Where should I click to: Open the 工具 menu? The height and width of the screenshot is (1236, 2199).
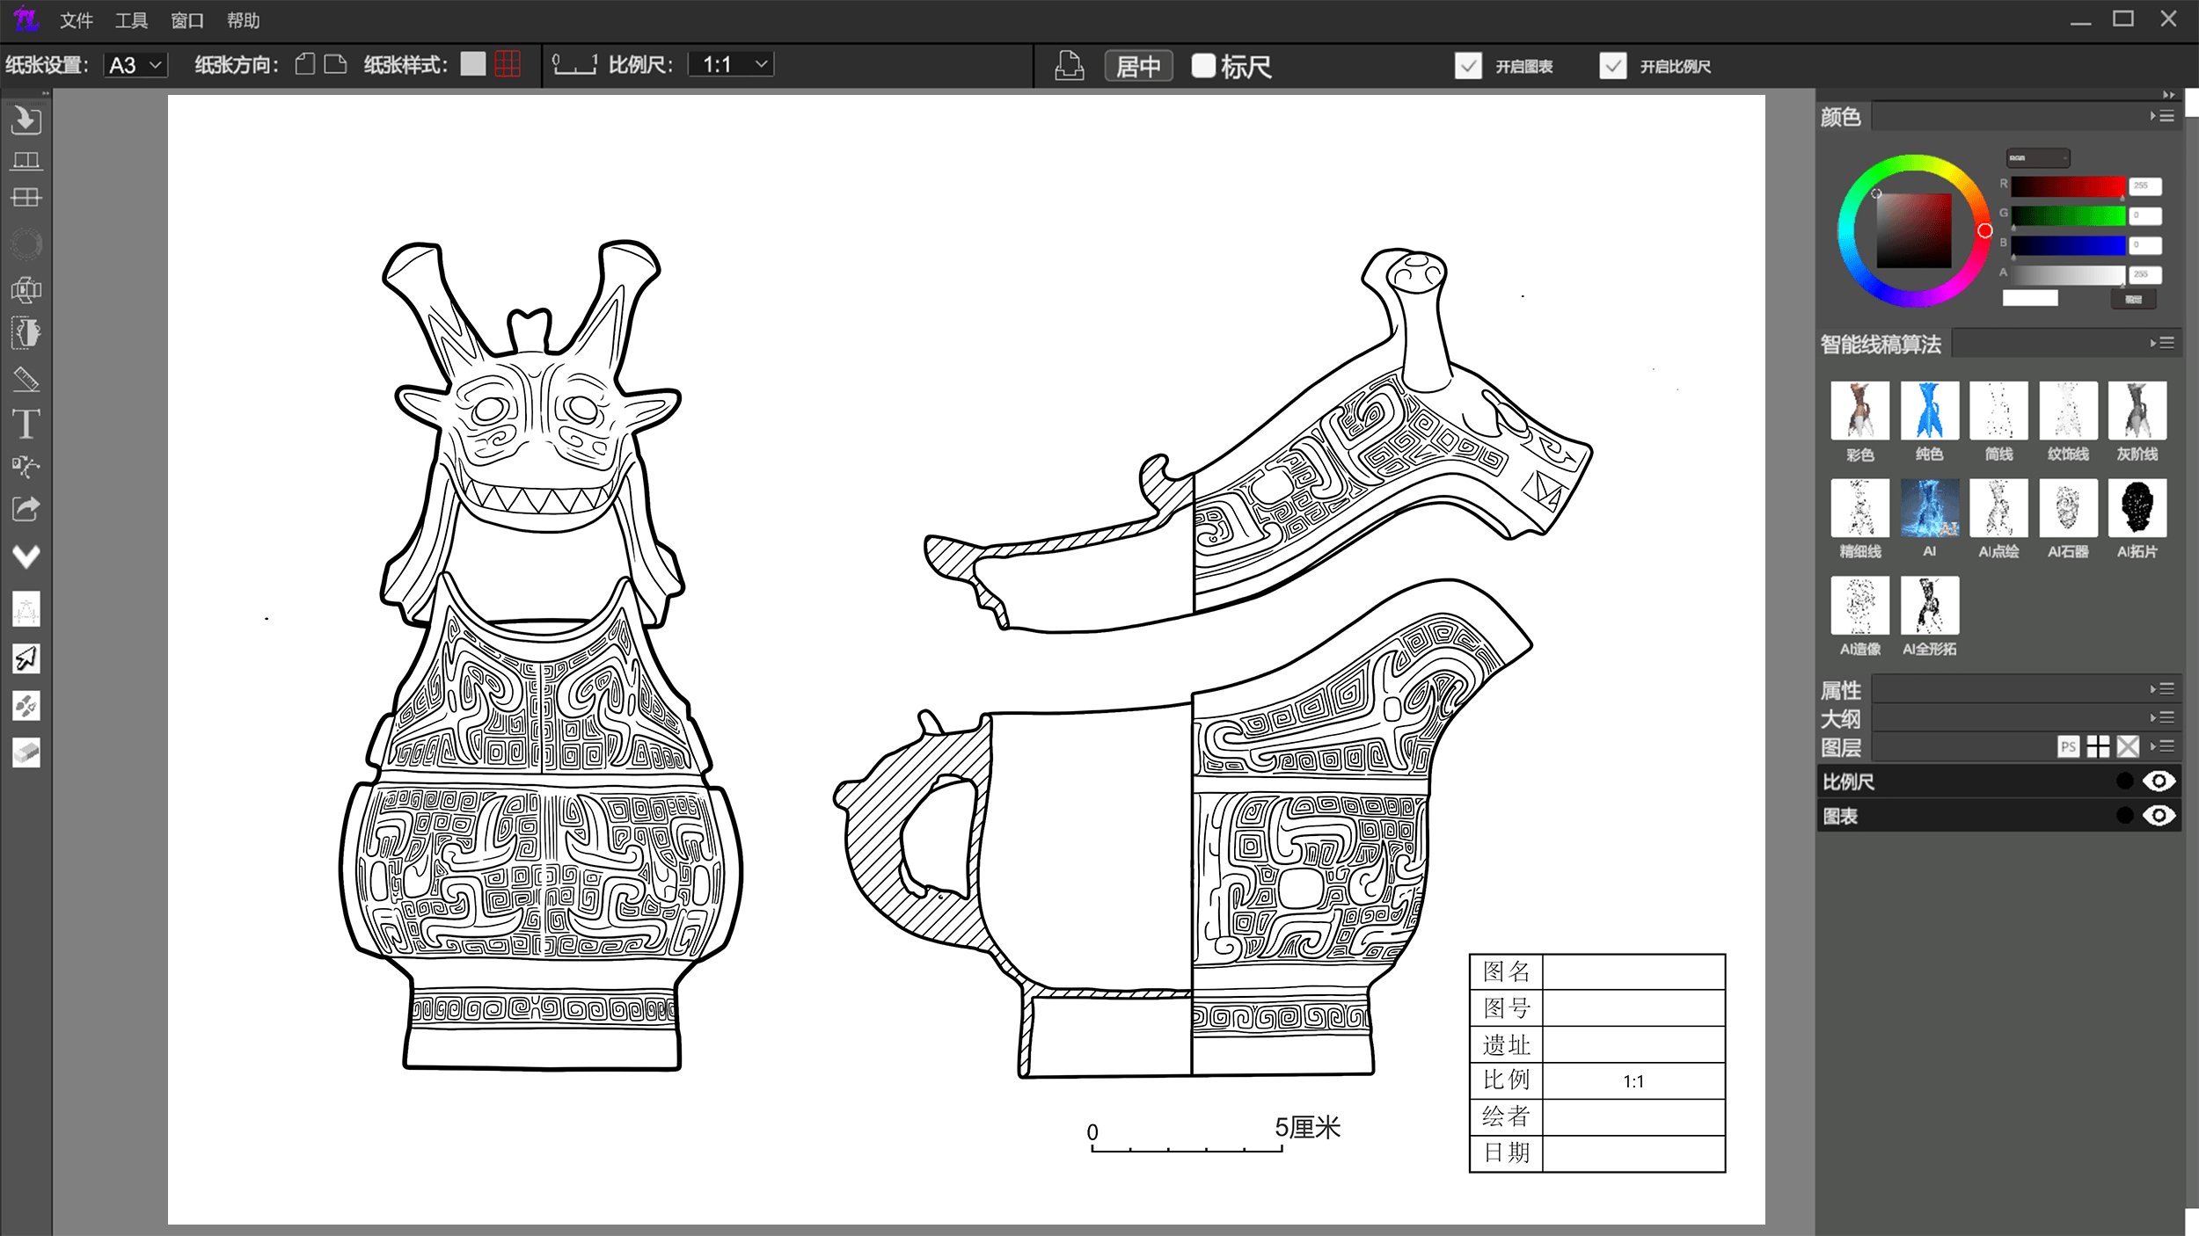click(x=131, y=20)
